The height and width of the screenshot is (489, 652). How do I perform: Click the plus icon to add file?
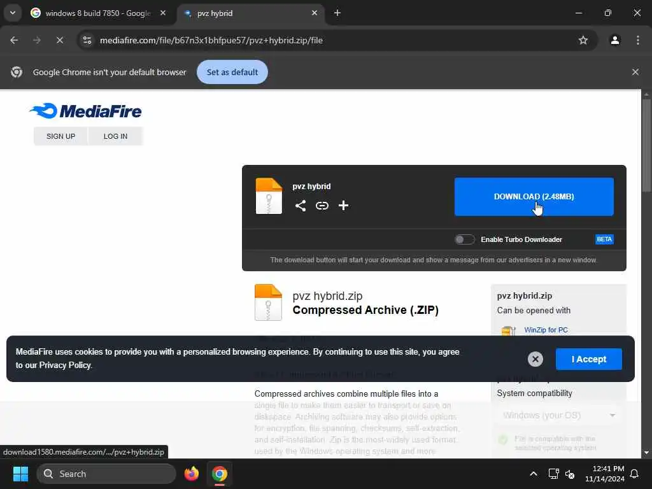tap(343, 206)
